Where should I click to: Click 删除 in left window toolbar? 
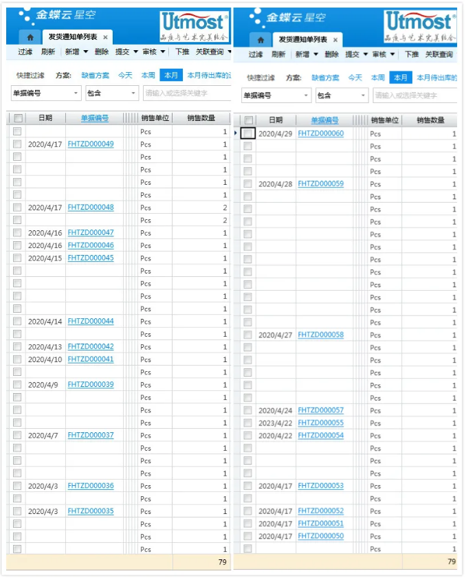pyautogui.click(x=101, y=52)
